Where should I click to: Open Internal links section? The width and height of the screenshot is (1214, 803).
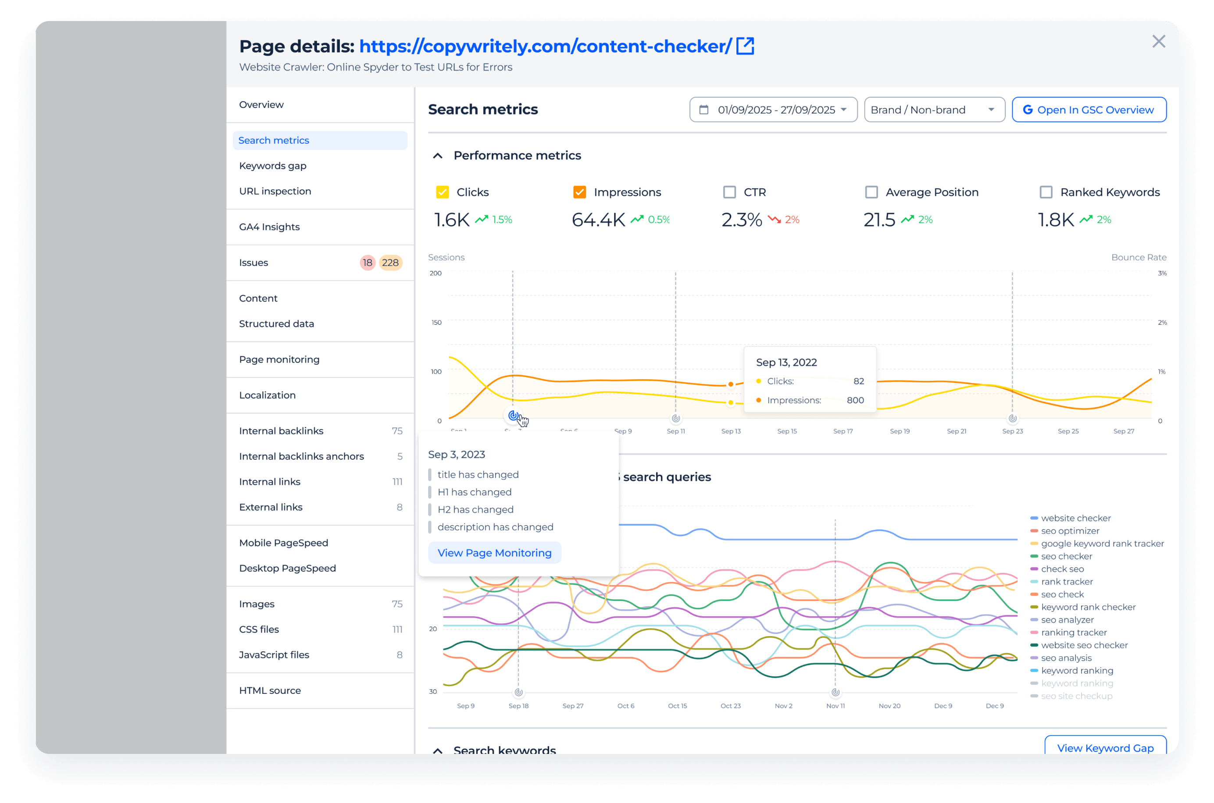[x=320, y=482]
